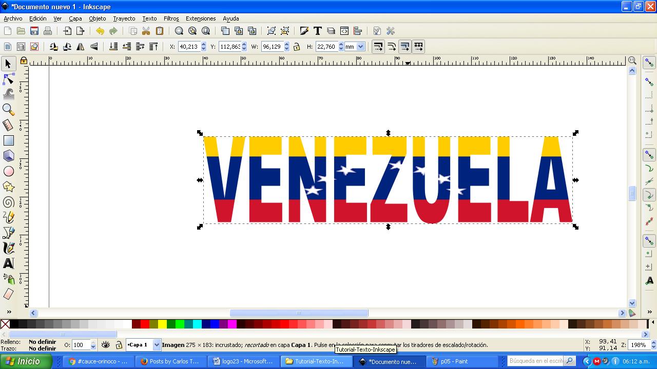
Task: Toggle the current layer lock
Action: [119, 345]
